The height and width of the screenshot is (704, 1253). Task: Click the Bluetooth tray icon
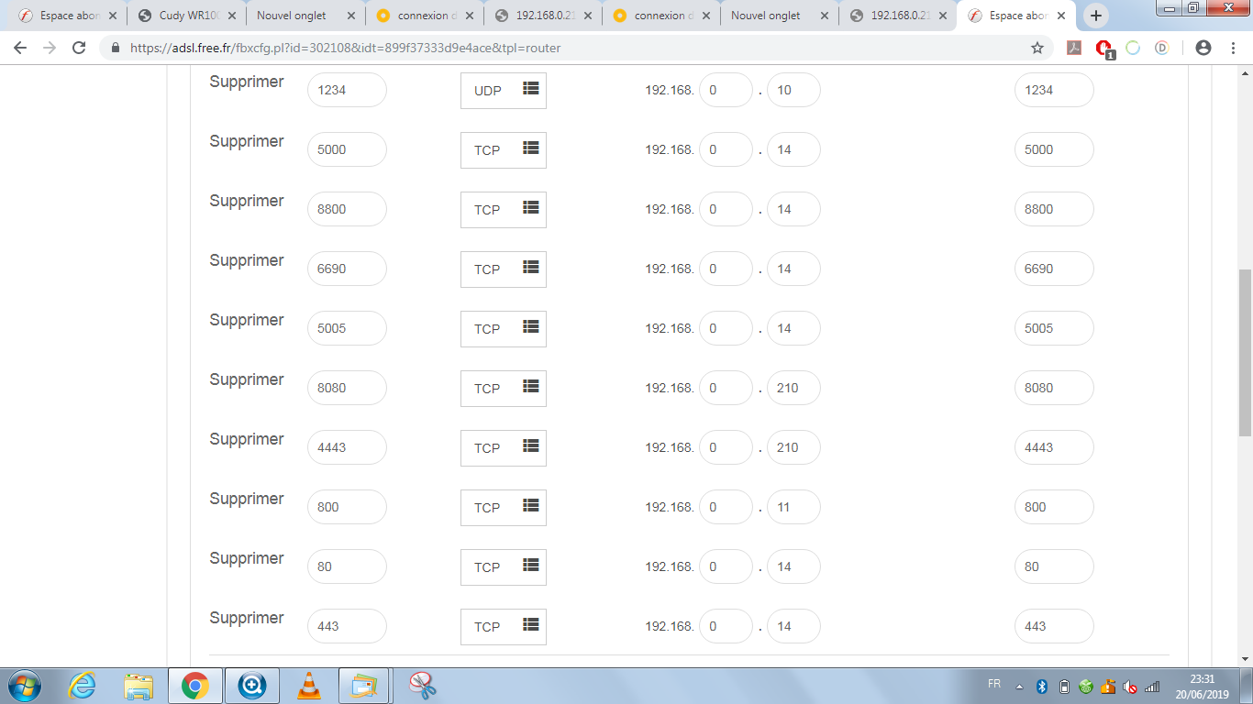[1042, 687]
